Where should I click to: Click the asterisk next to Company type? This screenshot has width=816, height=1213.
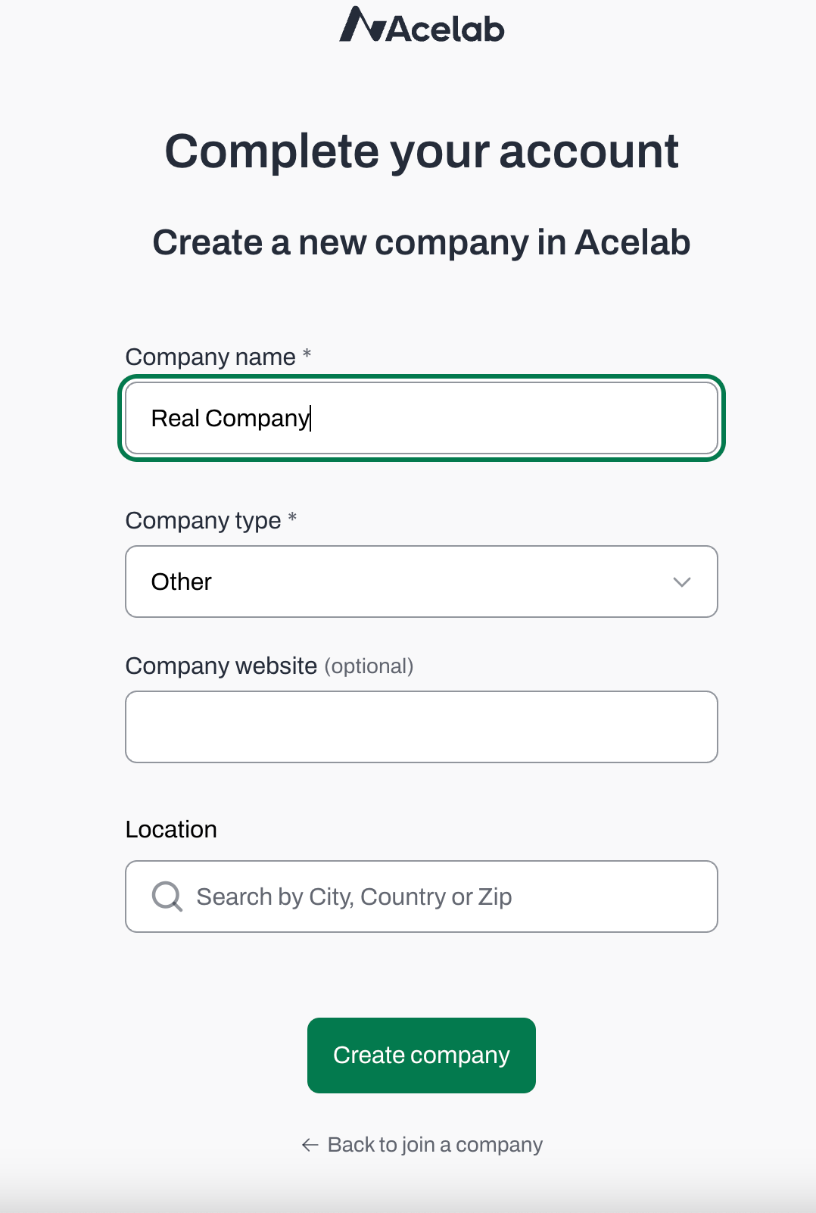(x=292, y=517)
